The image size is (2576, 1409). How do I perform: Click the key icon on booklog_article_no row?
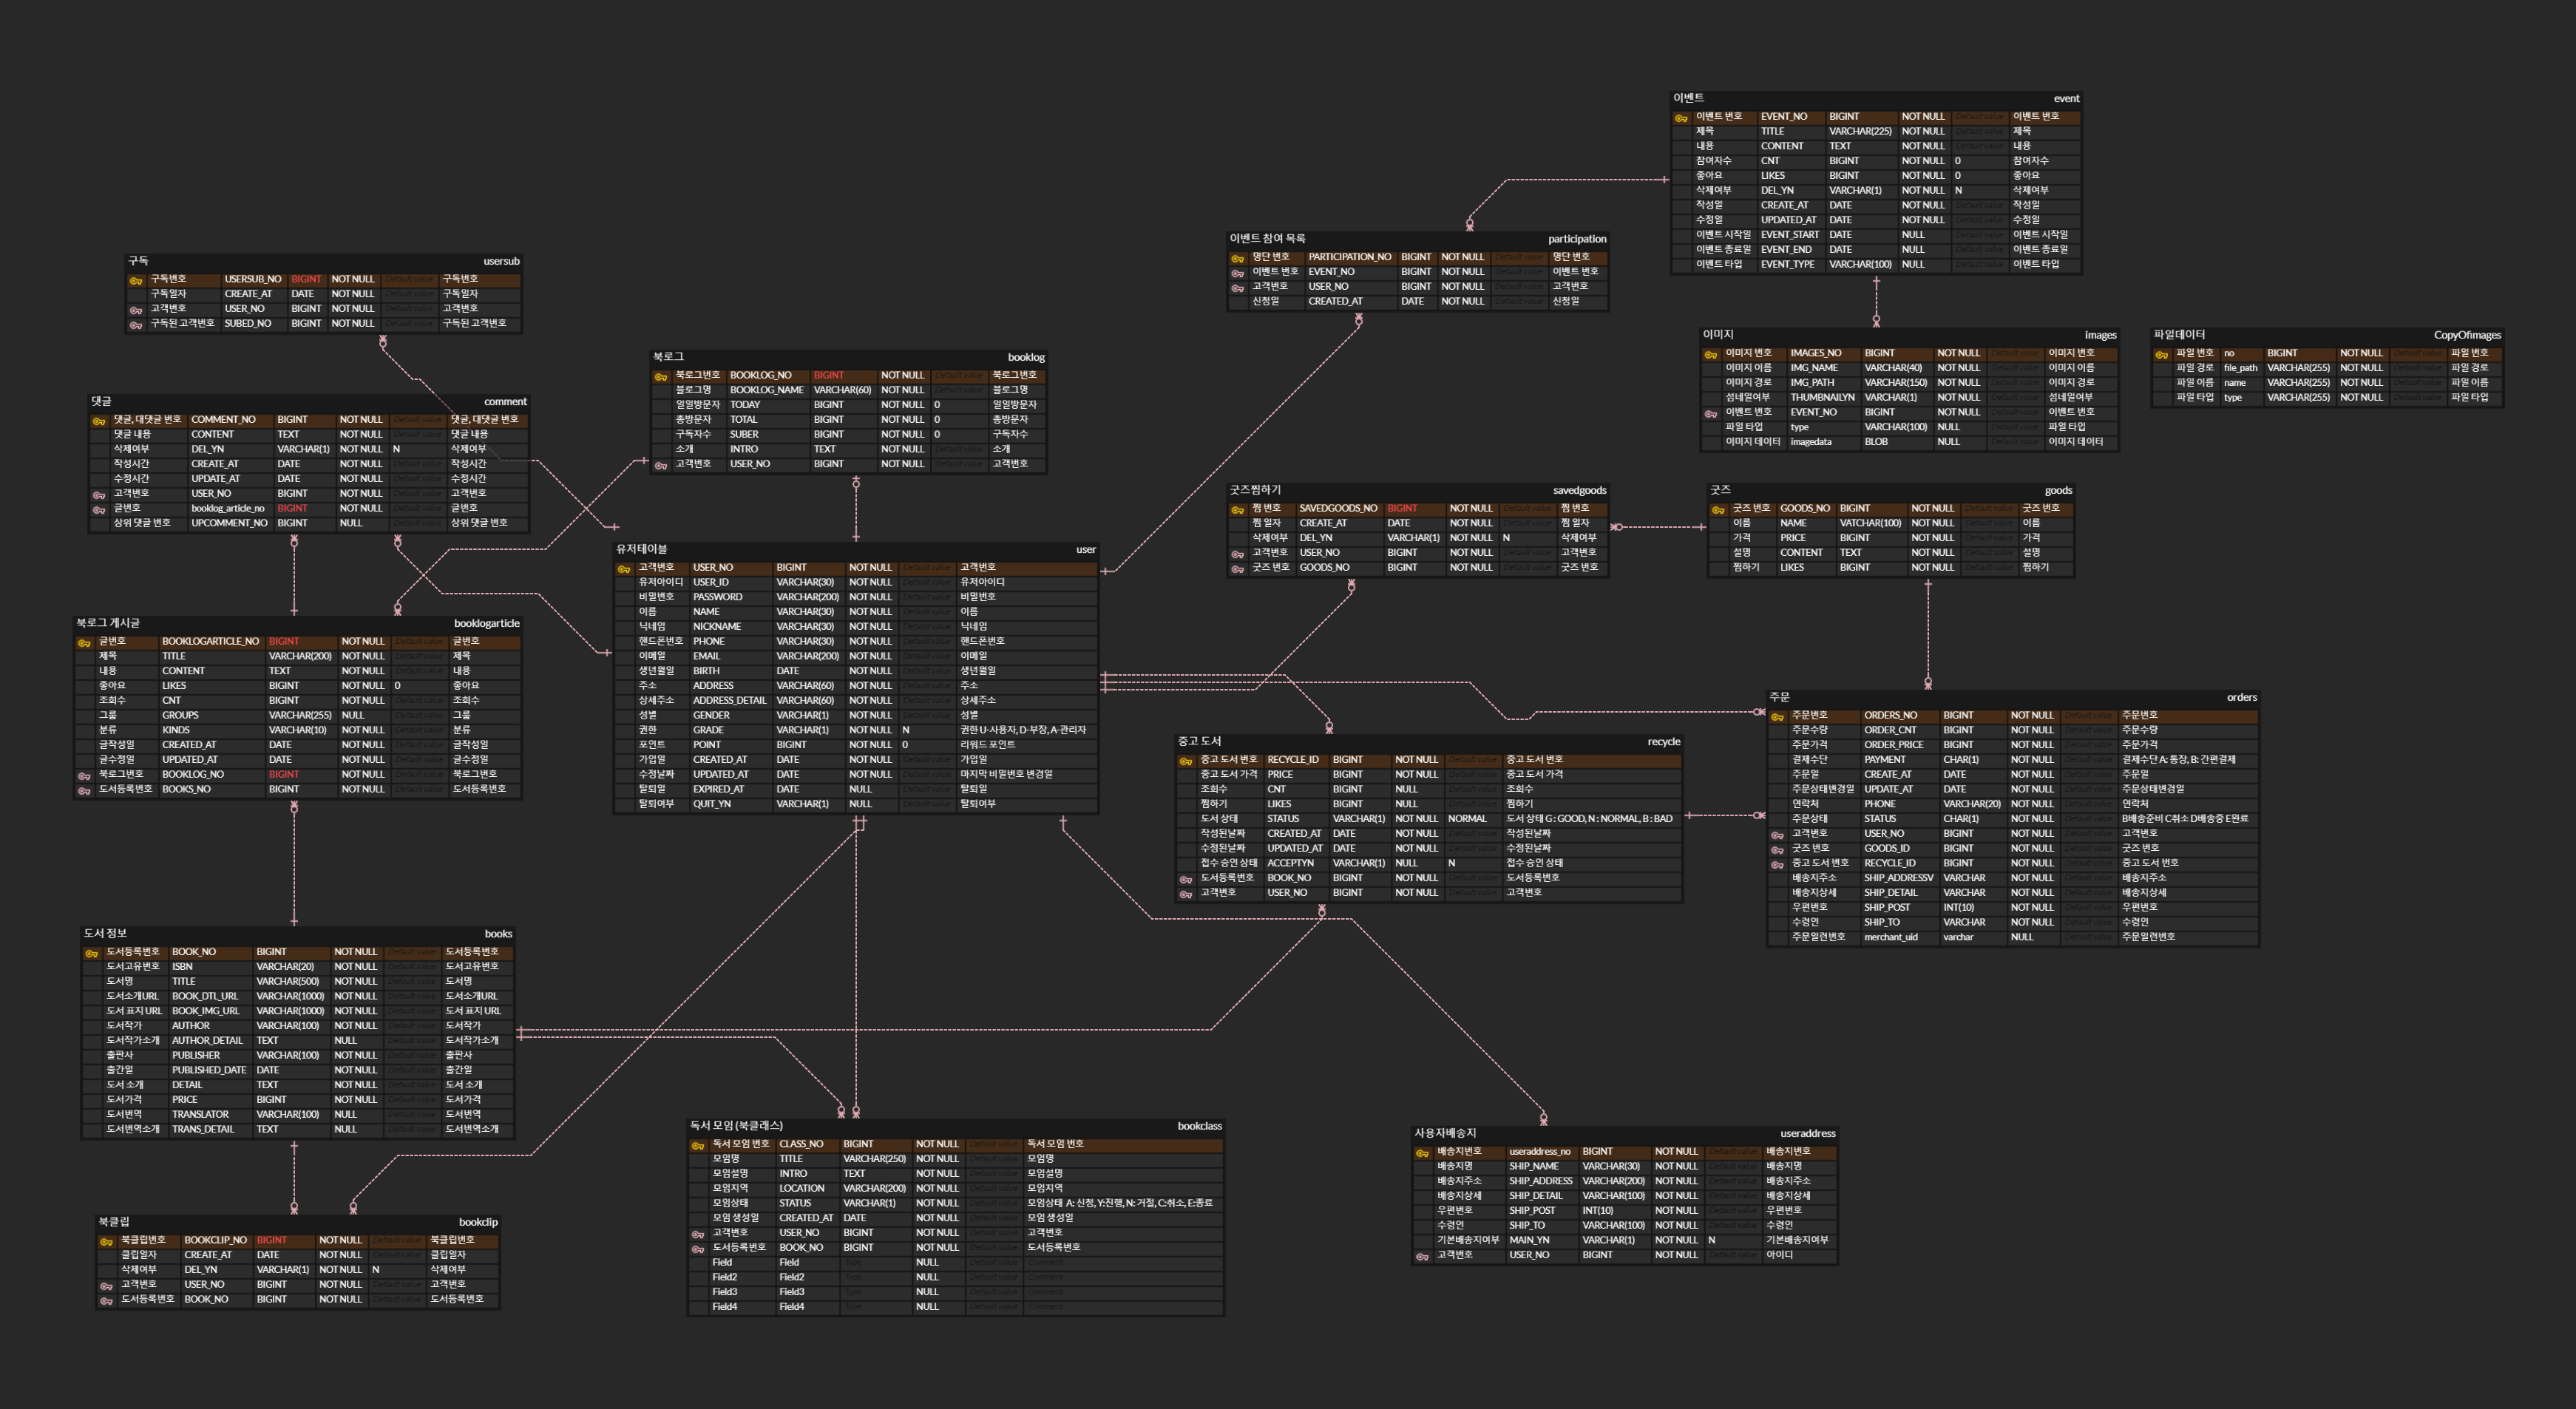[99, 509]
